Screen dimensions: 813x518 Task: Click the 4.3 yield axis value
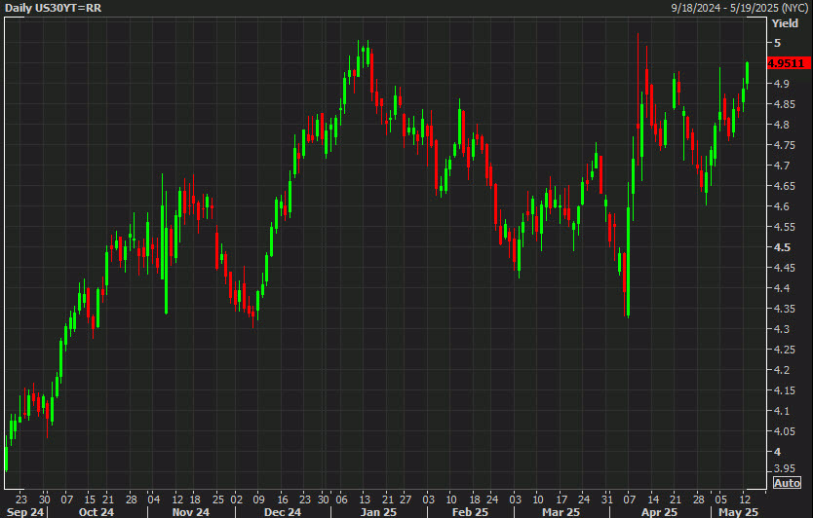tap(782, 329)
